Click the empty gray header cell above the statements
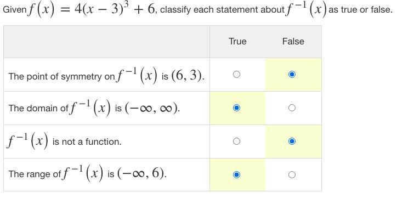This screenshot has height=198, width=397. coord(106,42)
